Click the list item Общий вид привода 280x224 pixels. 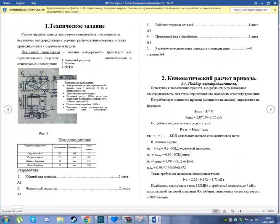pos(73,177)
